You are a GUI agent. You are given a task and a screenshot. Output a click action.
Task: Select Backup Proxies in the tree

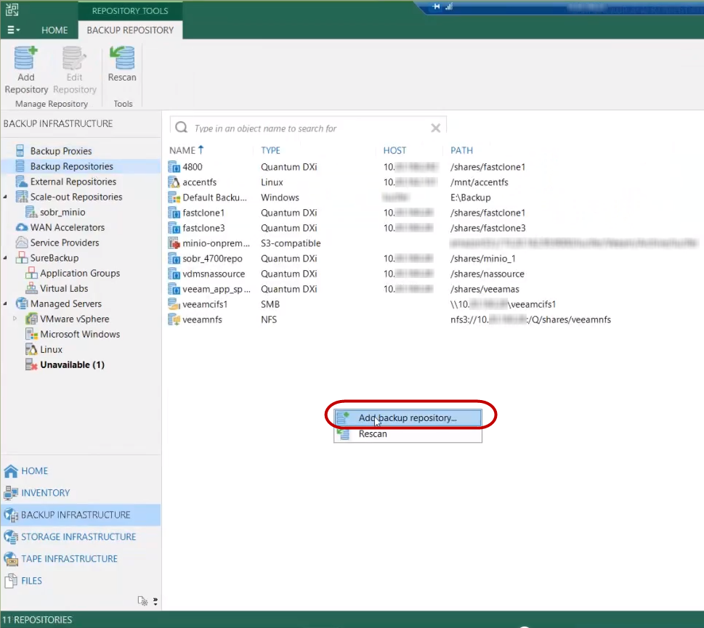click(x=61, y=151)
